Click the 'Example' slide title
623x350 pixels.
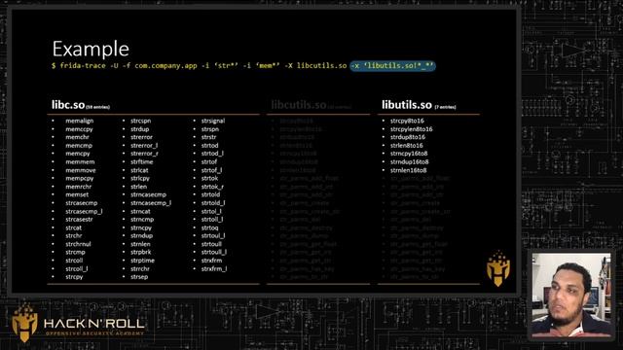[x=91, y=49]
